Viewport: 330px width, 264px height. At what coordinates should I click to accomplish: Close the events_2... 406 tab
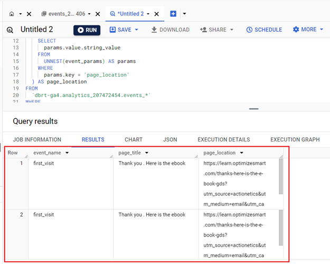coord(98,14)
